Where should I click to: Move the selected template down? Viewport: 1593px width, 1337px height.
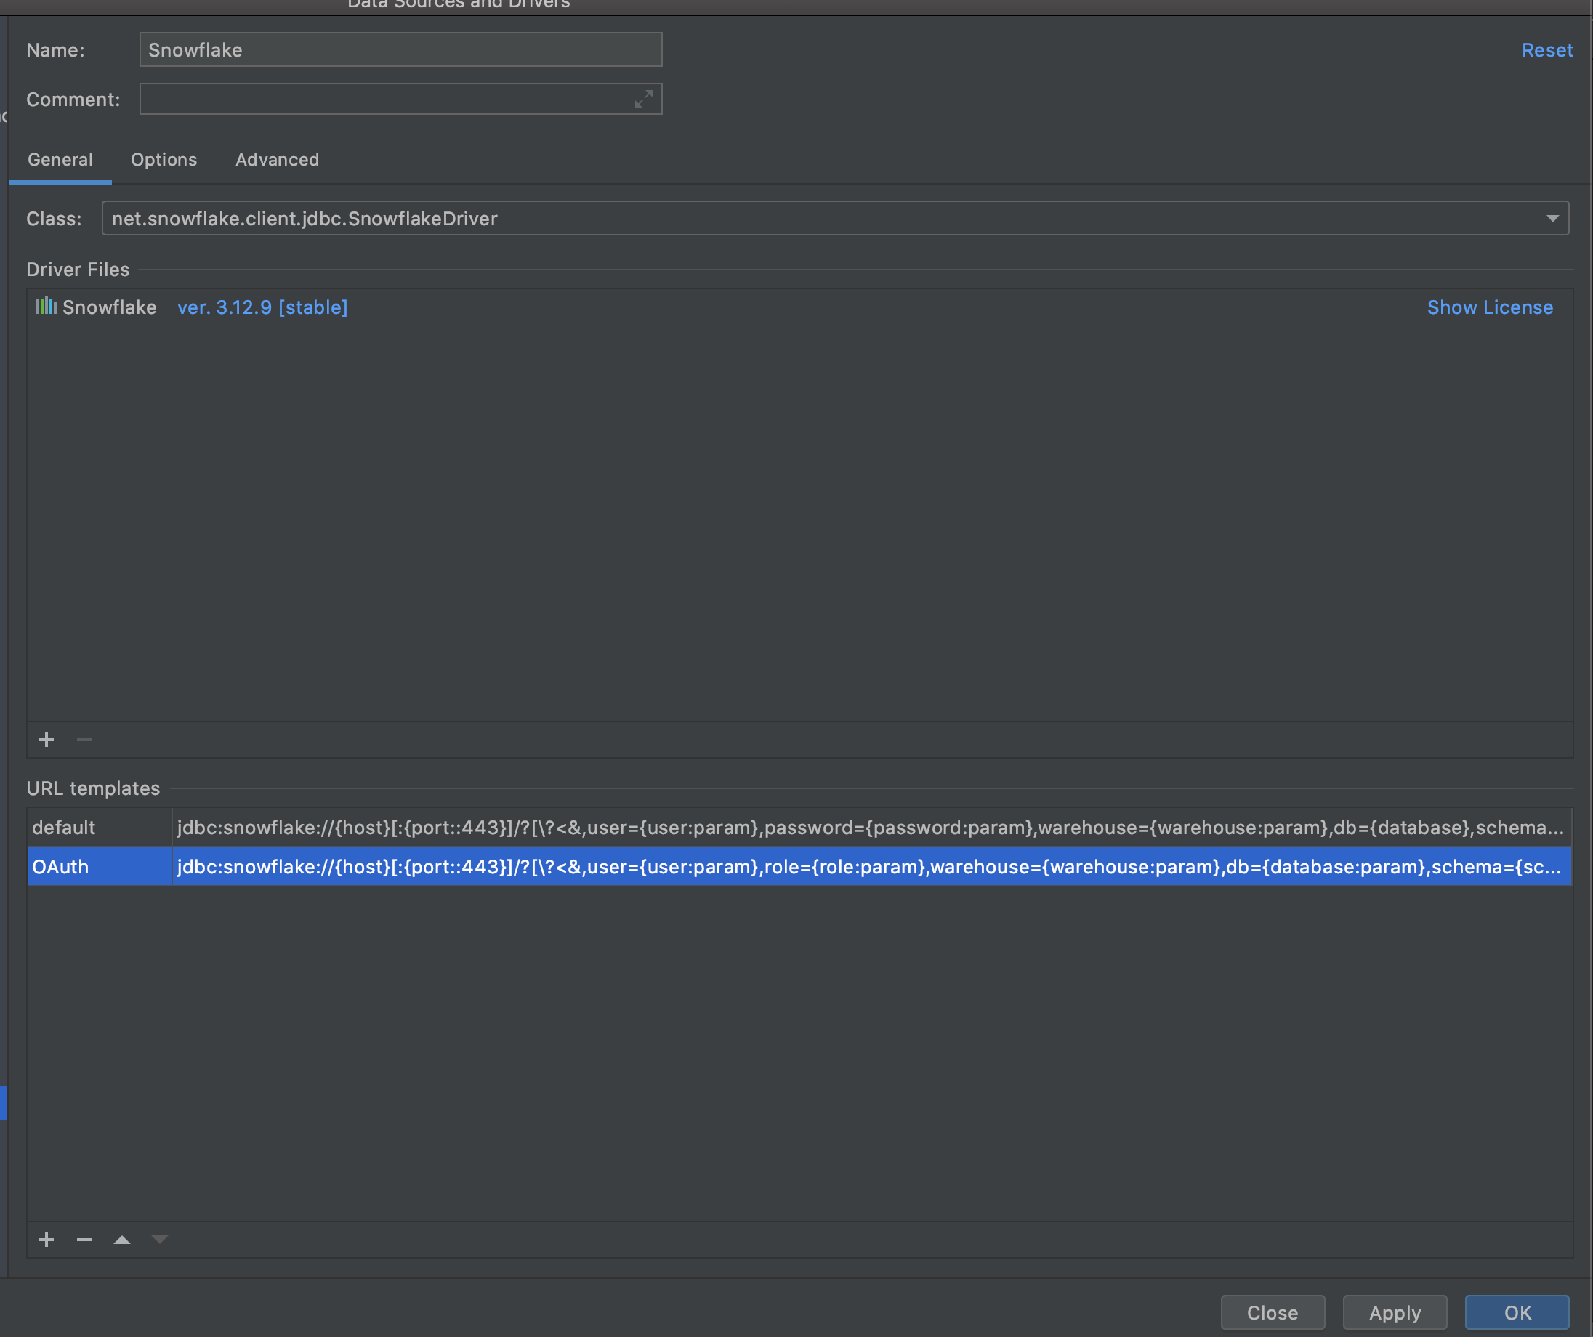[x=159, y=1239]
